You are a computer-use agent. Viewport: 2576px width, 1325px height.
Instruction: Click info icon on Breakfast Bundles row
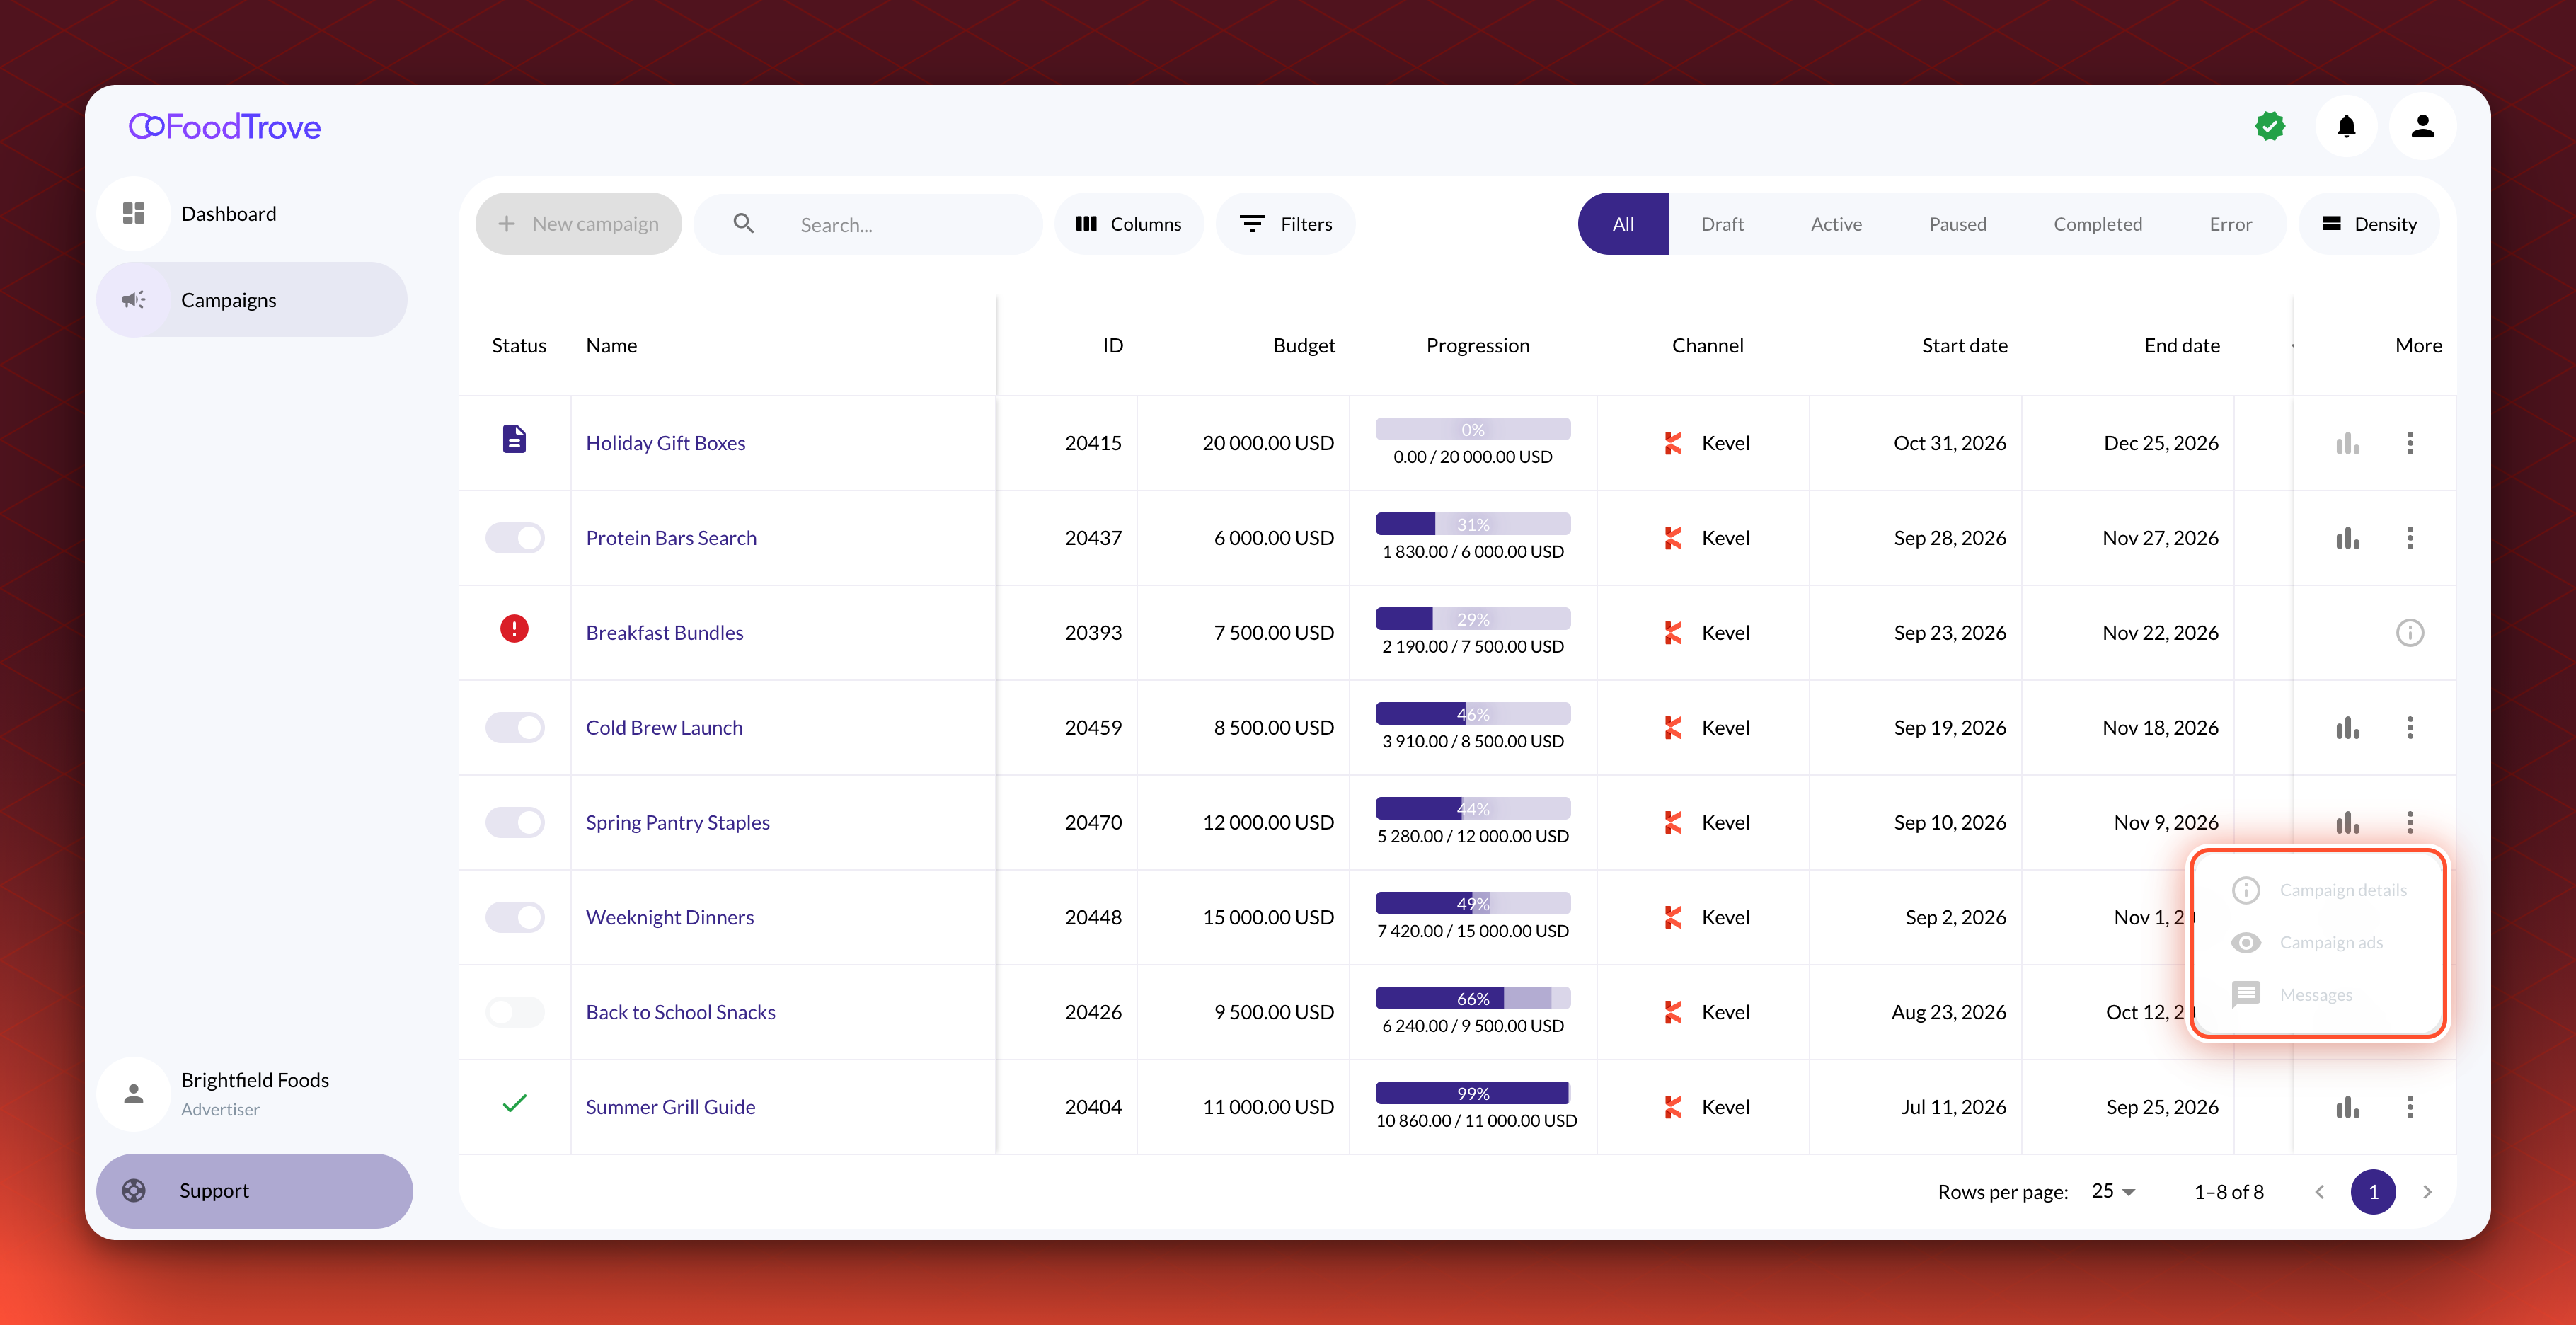pyautogui.click(x=2410, y=633)
